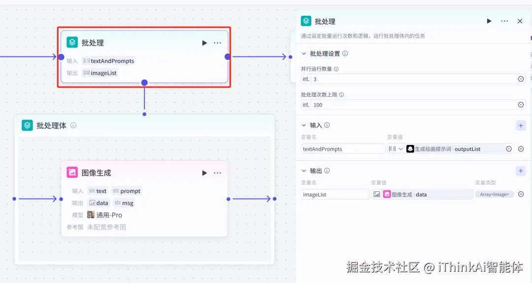The width and height of the screenshot is (532, 283).
Task: Add a new input variable with the plus button
Action: tap(520, 125)
